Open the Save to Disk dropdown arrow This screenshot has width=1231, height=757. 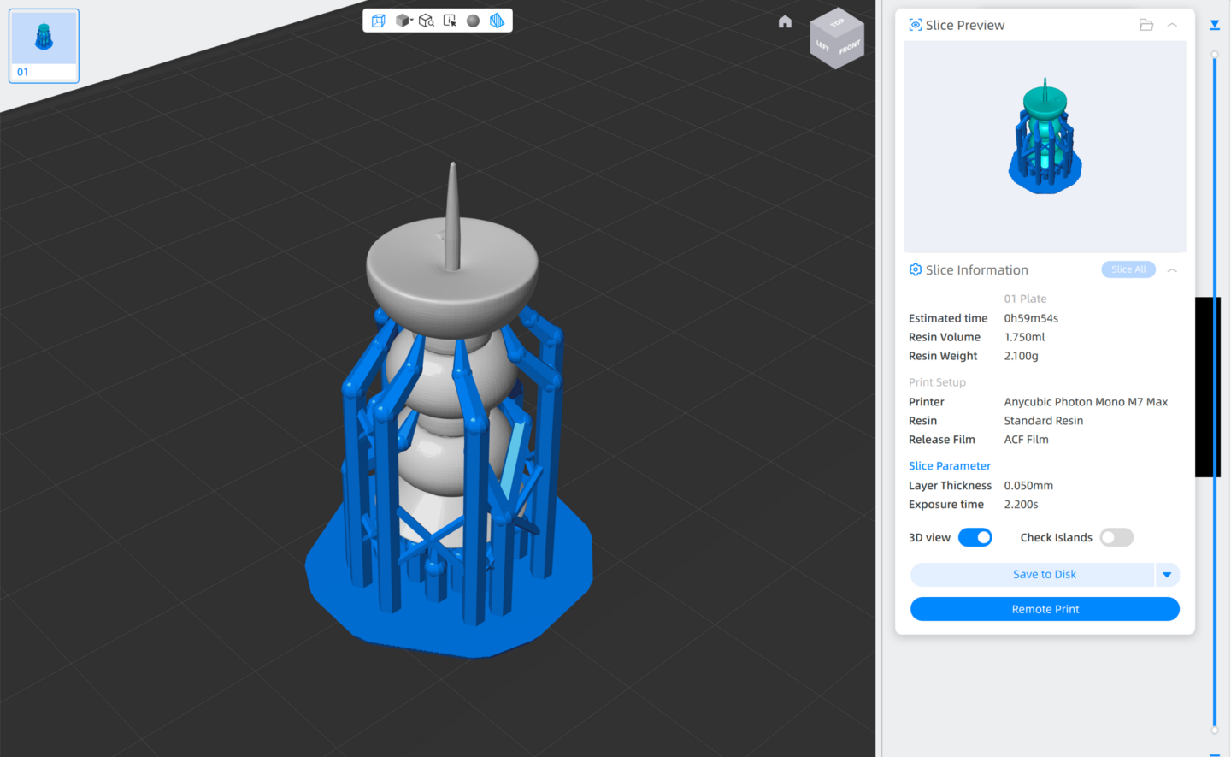coord(1167,575)
